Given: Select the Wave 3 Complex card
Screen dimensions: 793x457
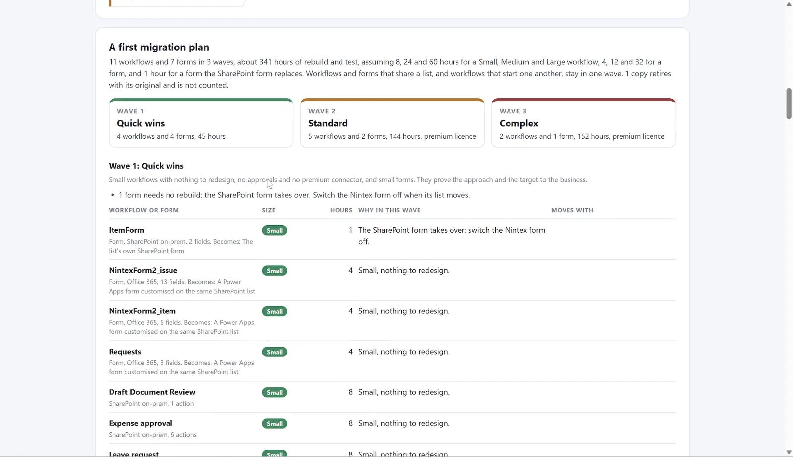Looking at the screenshot, I should point(583,123).
